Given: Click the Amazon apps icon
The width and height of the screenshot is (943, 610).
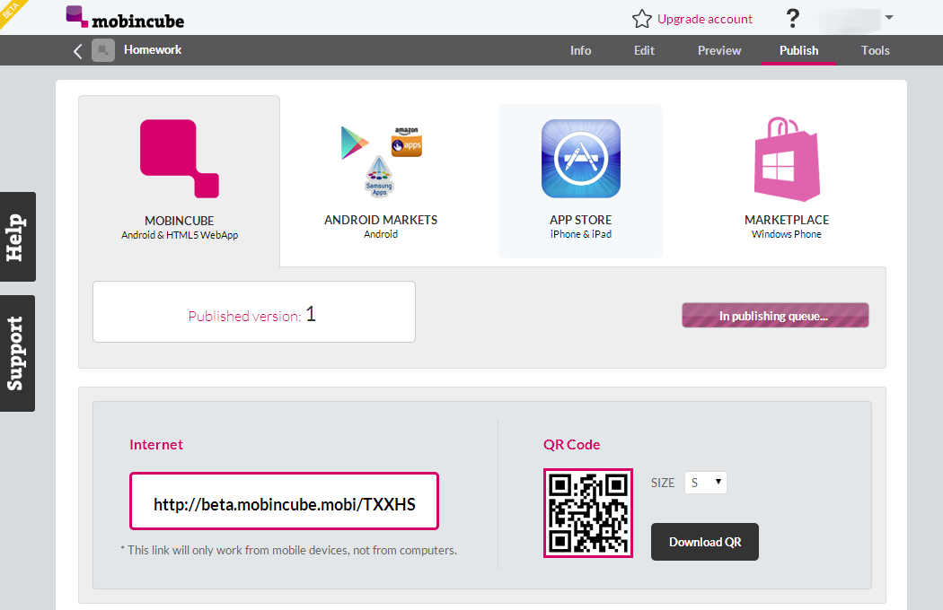Looking at the screenshot, I should 407,142.
